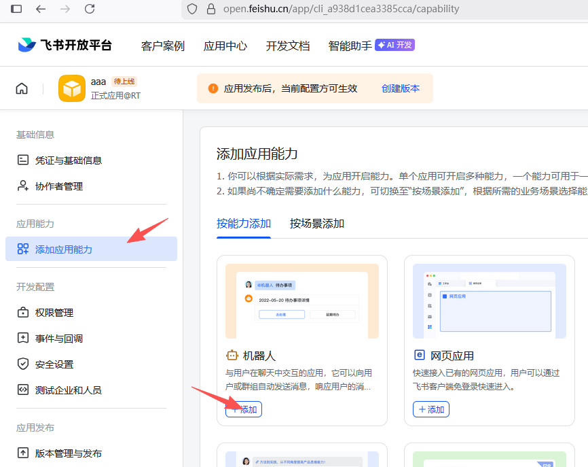Open 开发文档 in the top navigation

click(288, 46)
